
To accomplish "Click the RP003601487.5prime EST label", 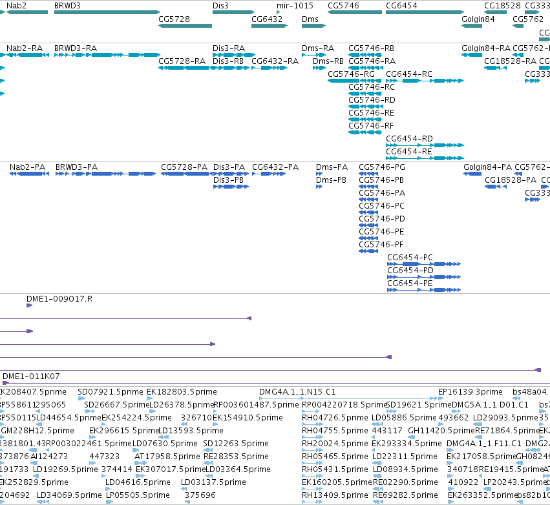I will click(x=256, y=405).
